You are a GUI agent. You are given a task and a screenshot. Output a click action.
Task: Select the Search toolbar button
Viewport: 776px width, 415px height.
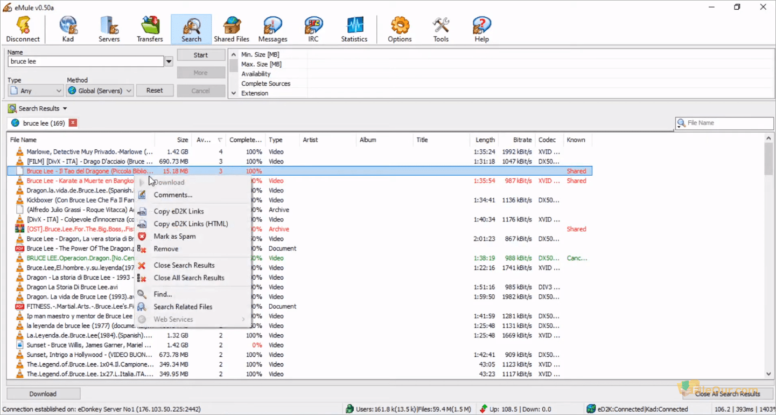191,29
